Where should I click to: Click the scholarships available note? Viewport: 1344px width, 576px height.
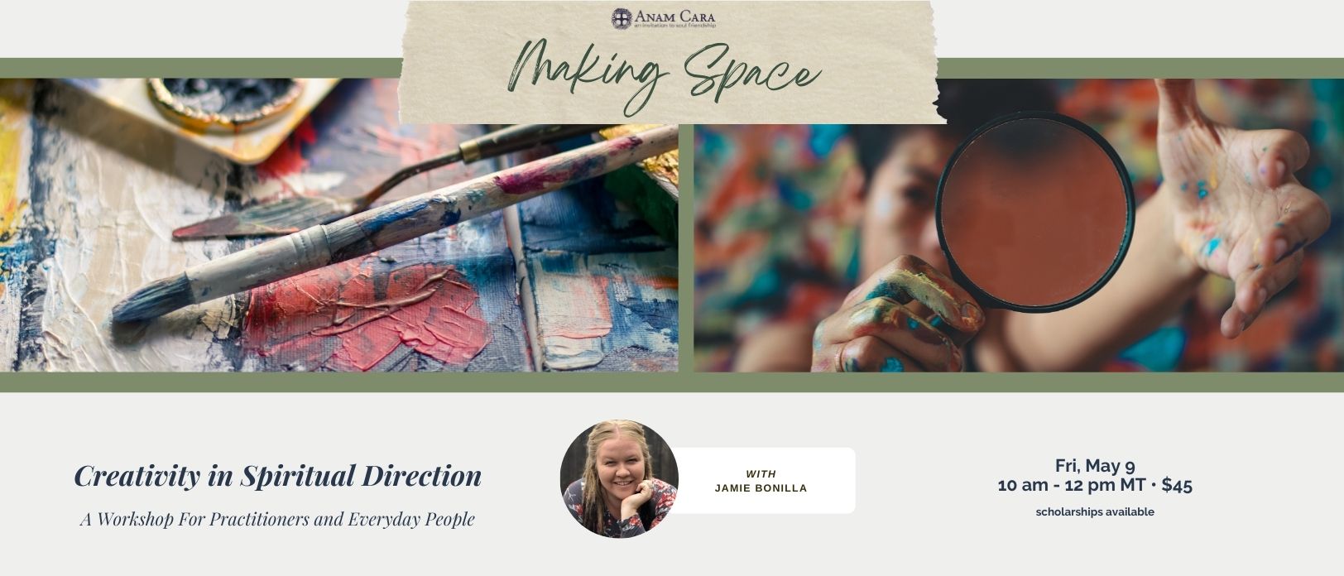point(1095,512)
